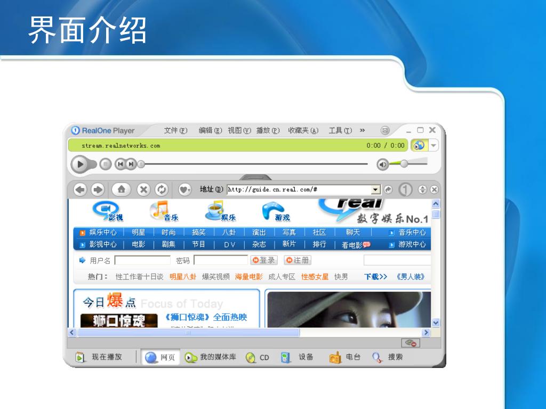Screen dimensions: 546x409
Task: Mute audio using the speaker icon
Action: click(x=382, y=164)
